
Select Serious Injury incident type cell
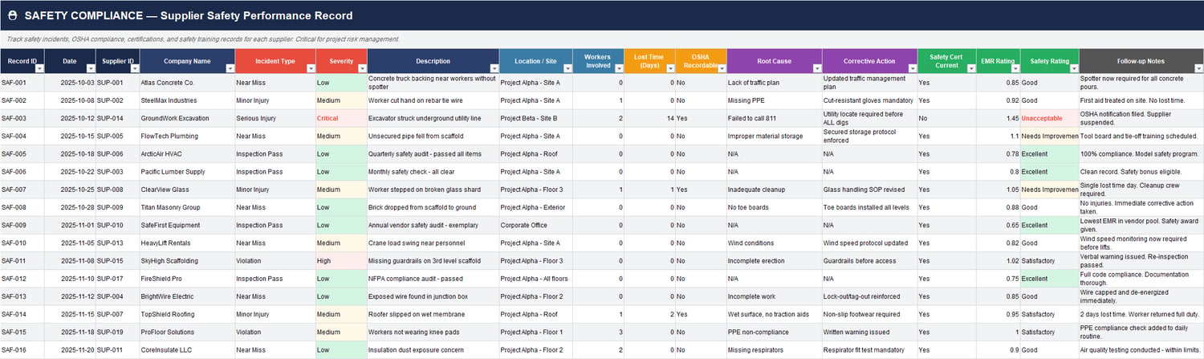click(275, 118)
